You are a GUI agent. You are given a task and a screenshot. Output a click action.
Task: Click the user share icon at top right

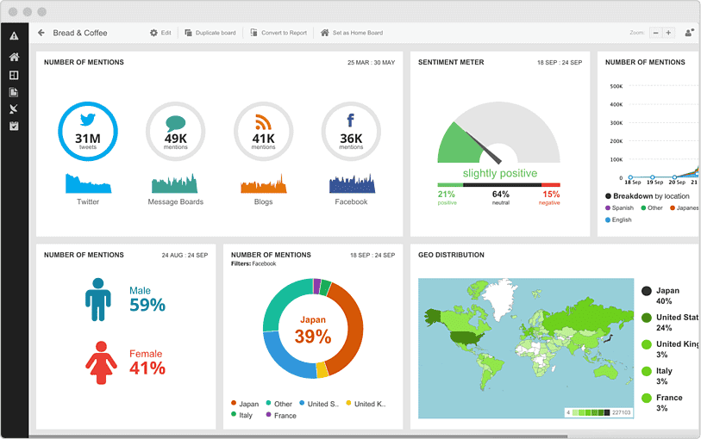coord(689,33)
